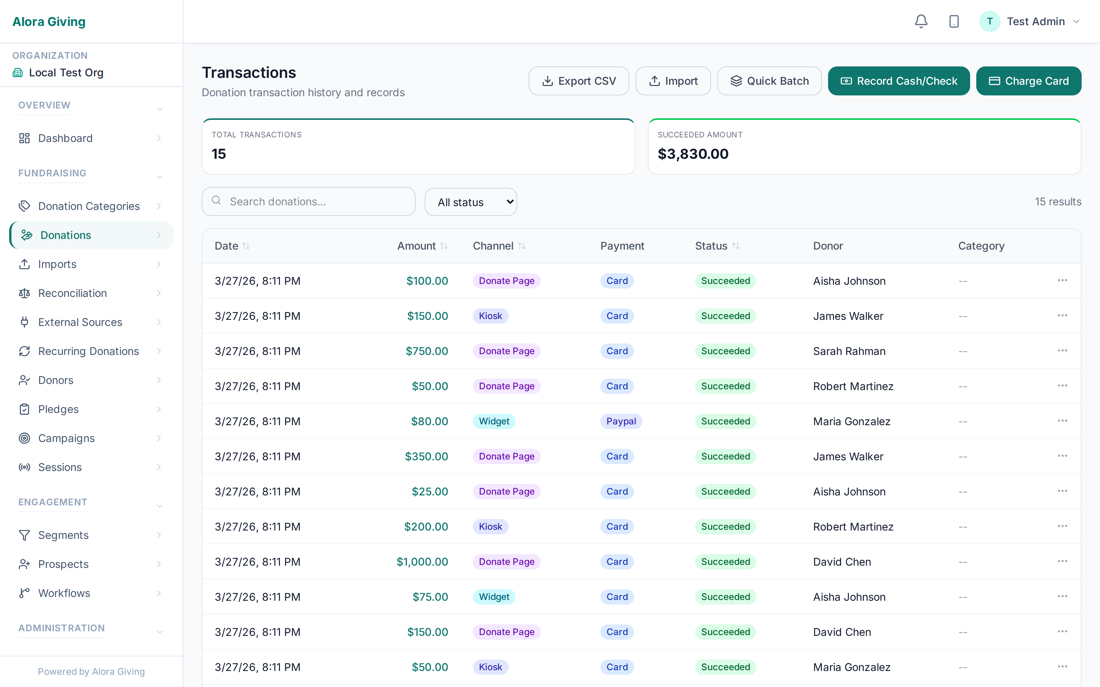
Task: Click Export CSV to download transactions
Action: click(579, 81)
